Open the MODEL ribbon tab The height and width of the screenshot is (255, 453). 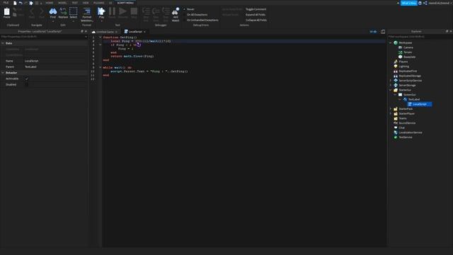[62, 3]
